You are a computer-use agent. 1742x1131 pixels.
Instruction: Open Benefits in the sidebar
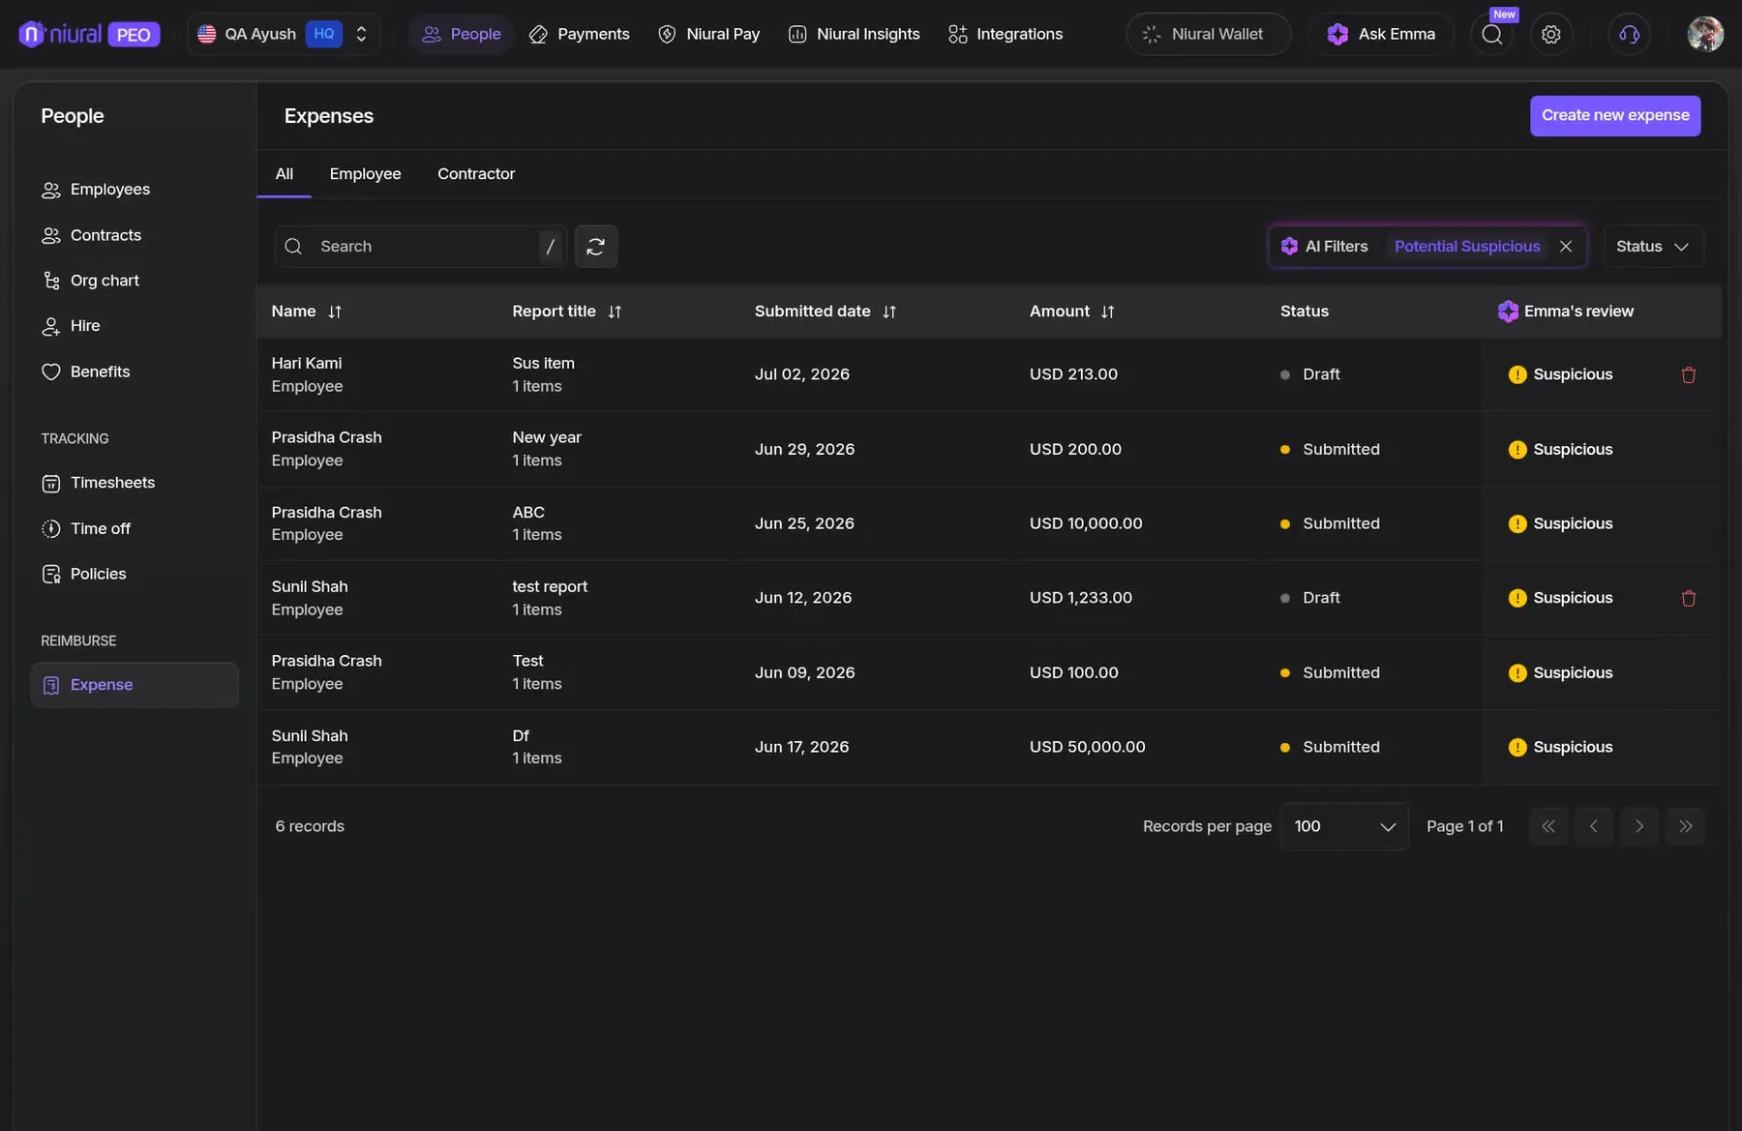(x=86, y=372)
